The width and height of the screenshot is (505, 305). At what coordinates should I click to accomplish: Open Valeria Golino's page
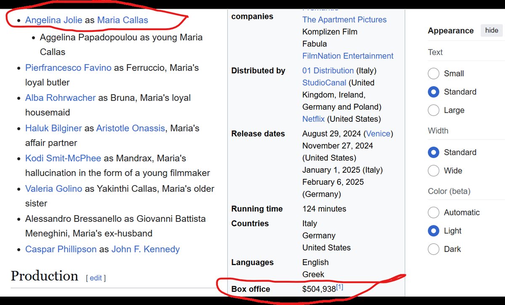pyautogui.click(x=53, y=189)
